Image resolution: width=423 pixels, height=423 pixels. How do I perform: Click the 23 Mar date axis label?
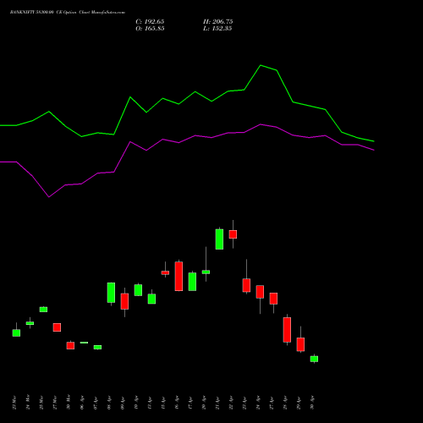point(14,403)
